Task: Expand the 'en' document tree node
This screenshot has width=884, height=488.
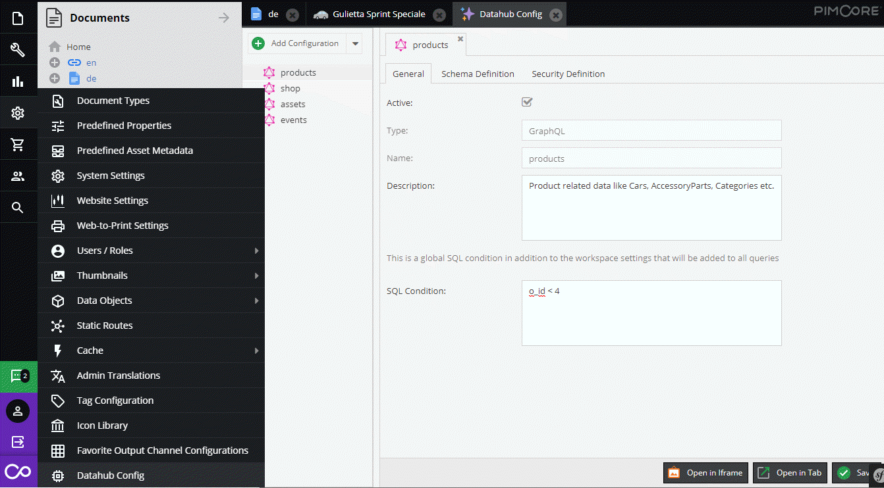Action: pos(55,63)
